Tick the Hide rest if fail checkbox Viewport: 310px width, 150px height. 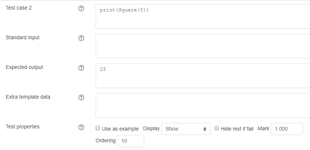click(217, 128)
